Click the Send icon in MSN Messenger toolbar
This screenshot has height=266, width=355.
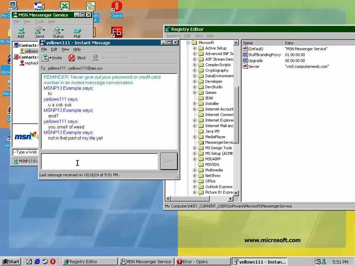(x=38, y=30)
